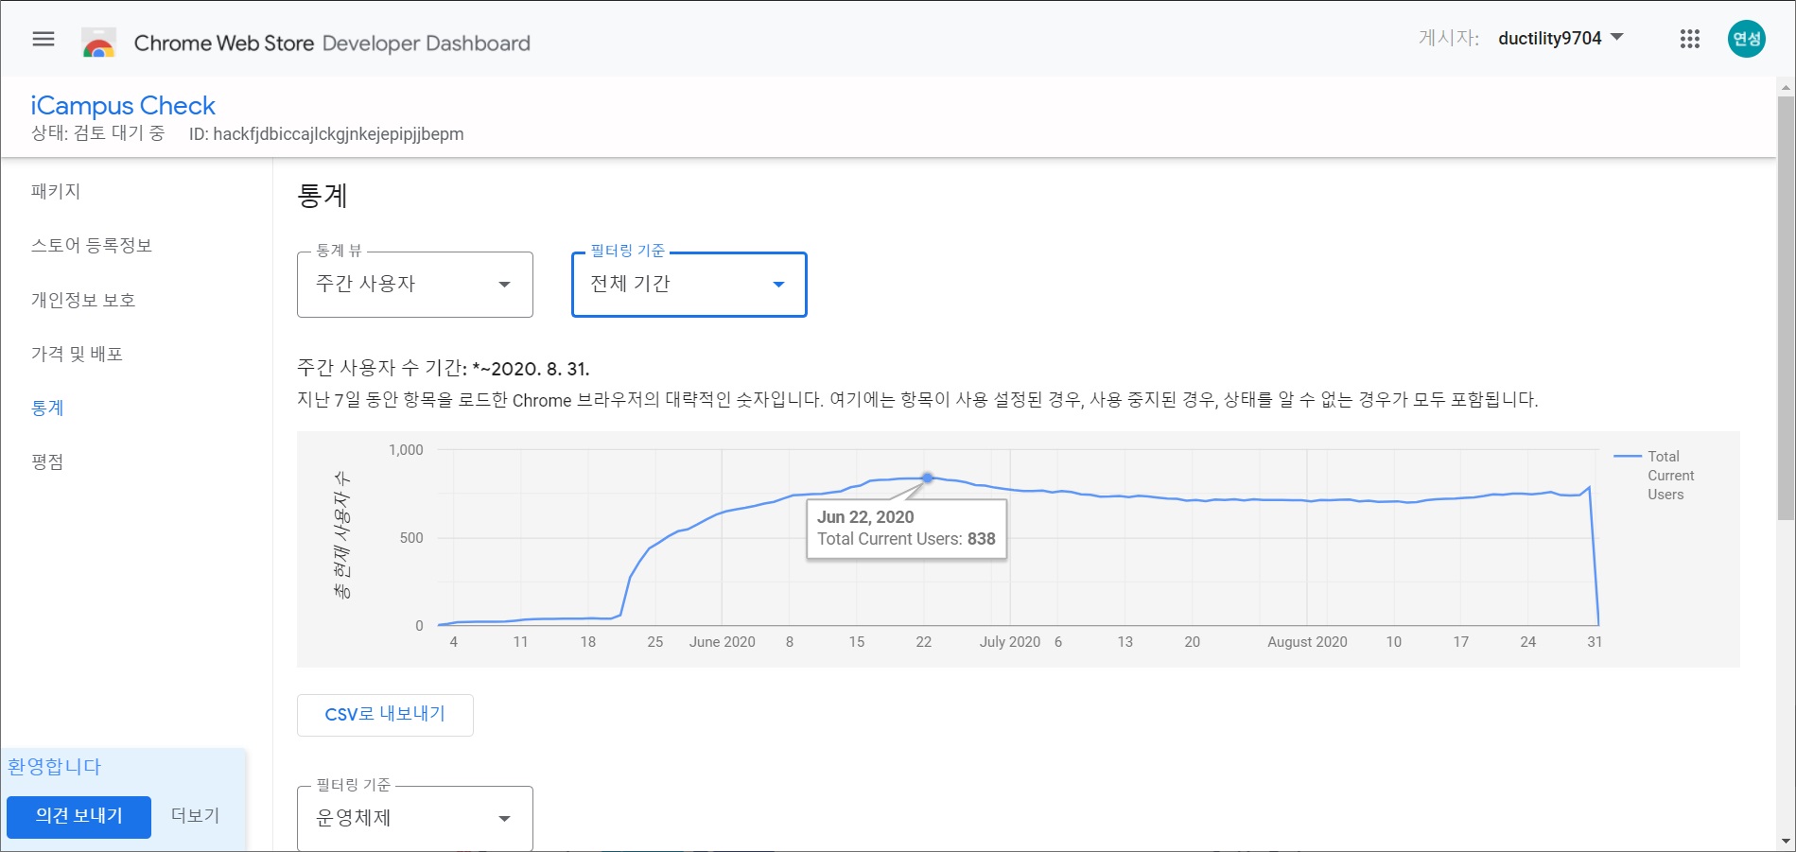Open 가격 및 배포 sidebar item

[x=77, y=354]
